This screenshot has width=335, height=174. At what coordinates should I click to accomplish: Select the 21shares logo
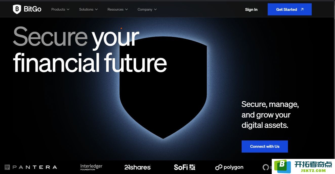[137, 167]
